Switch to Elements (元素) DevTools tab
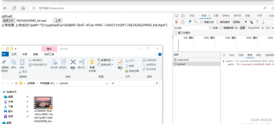Image resolution: width=276 pixels, height=124 pixels. (216, 16)
